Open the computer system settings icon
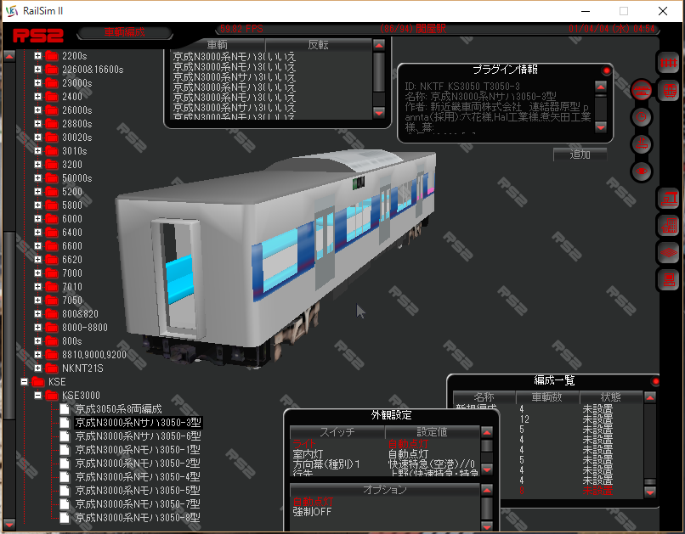Screen dimensions: 685x534 click(x=668, y=279)
